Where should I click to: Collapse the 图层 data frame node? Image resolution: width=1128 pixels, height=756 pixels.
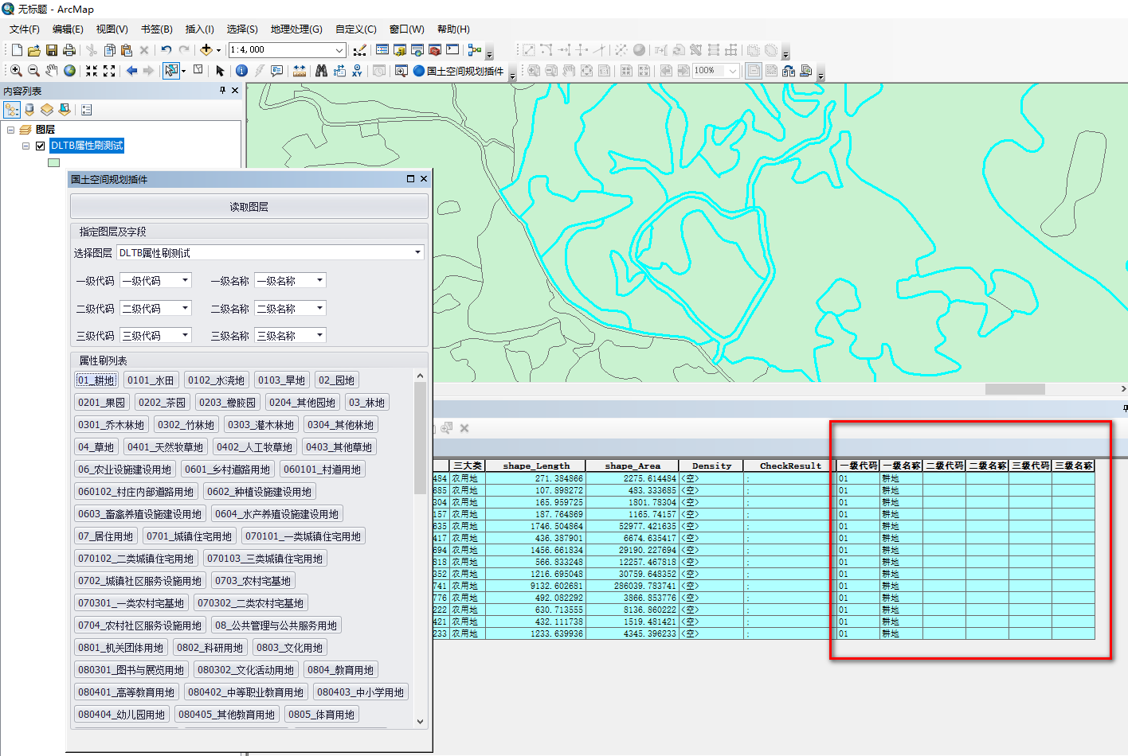(x=11, y=130)
